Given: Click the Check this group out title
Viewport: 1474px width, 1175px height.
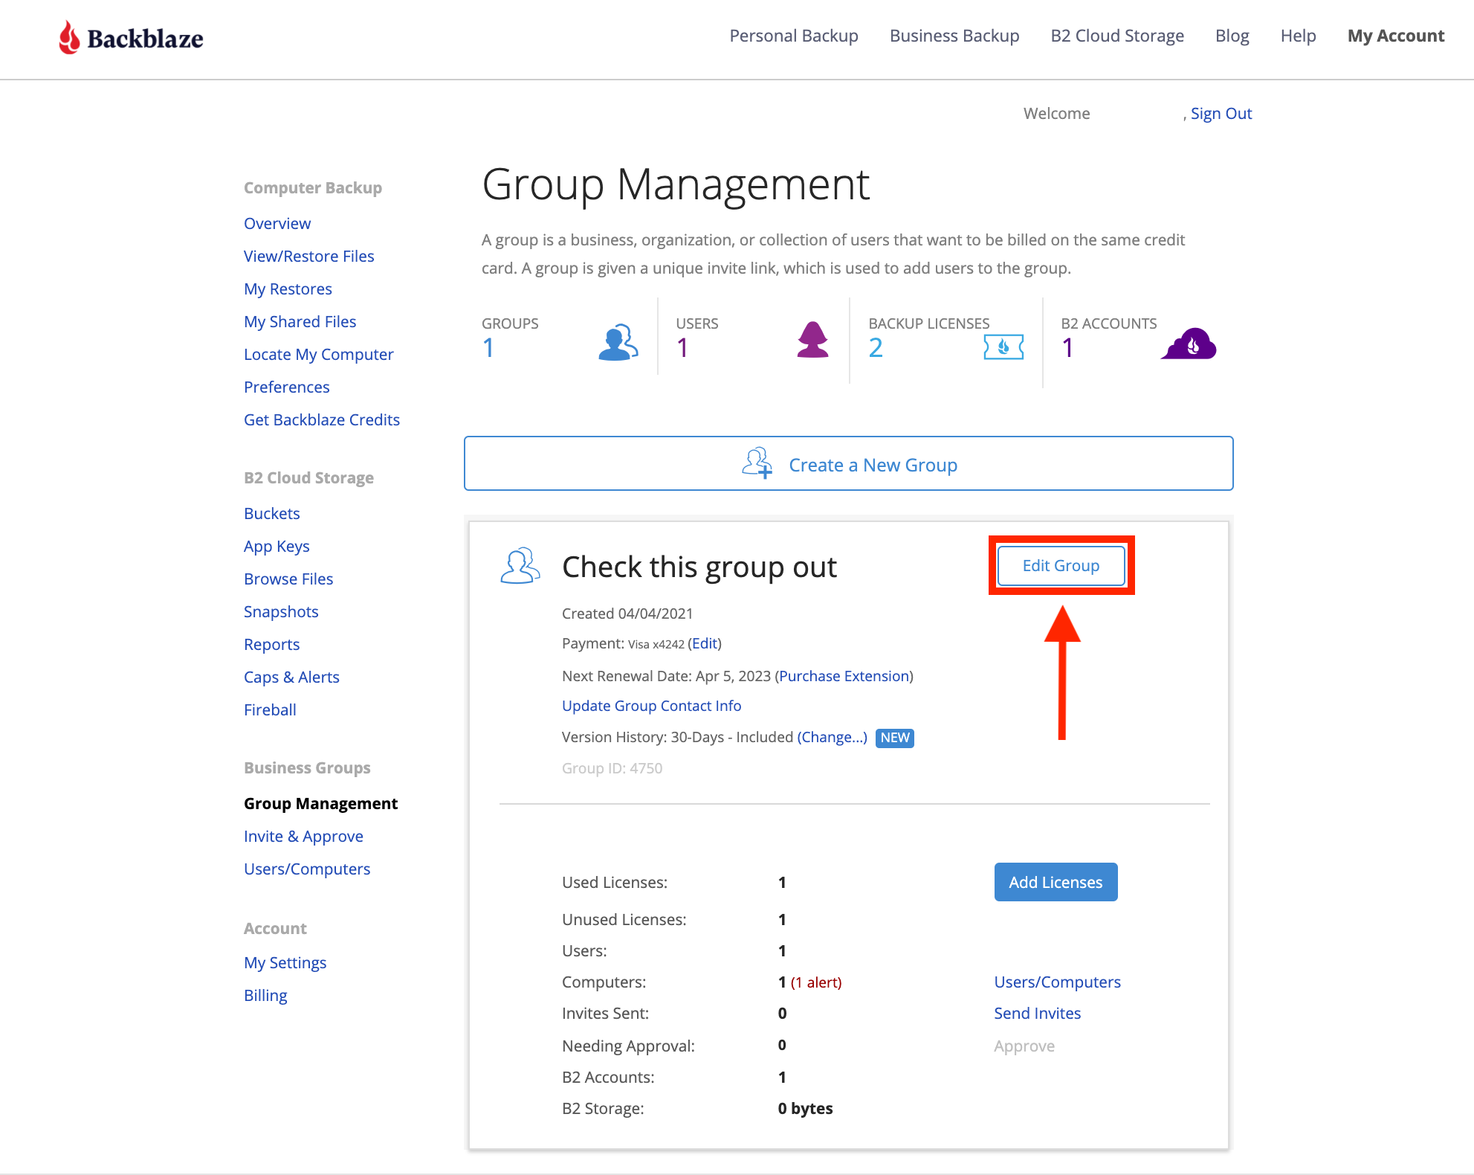Looking at the screenshot, I should point(699,567).
